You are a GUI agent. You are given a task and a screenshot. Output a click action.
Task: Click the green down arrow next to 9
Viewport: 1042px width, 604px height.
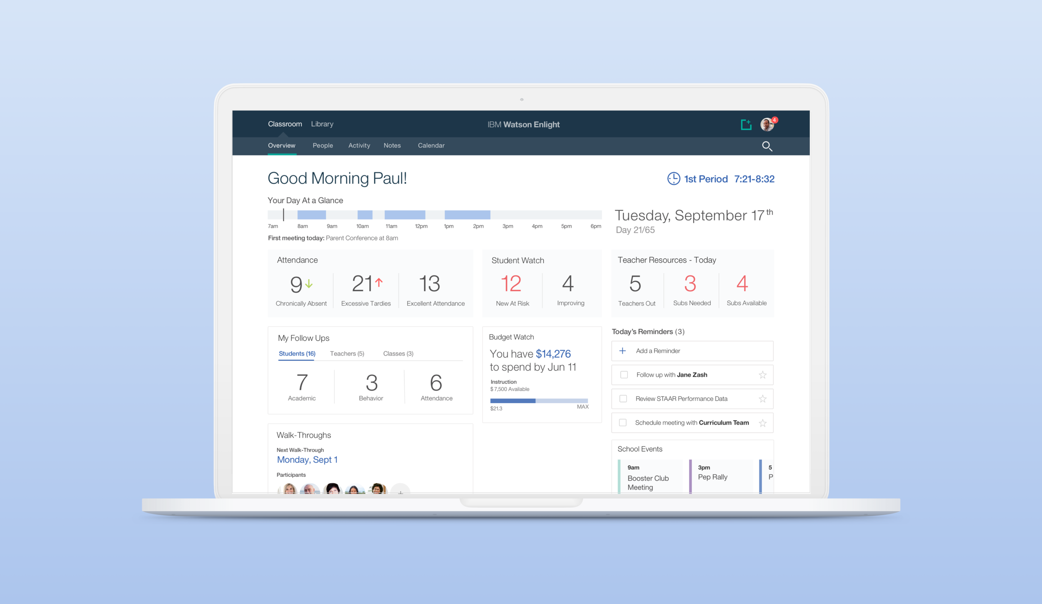308,284
